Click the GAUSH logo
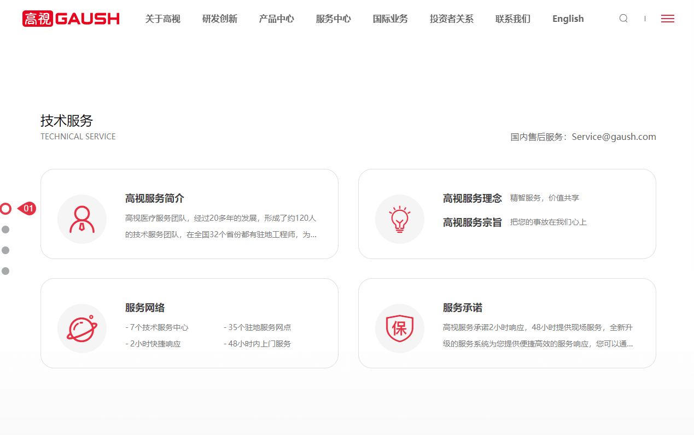 pyautogui.click(x=71, y=19)
